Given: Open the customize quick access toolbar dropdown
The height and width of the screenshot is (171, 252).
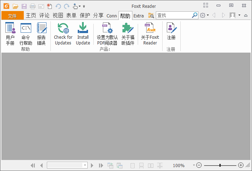Looking at the screenshot, I should pos(84,6).
